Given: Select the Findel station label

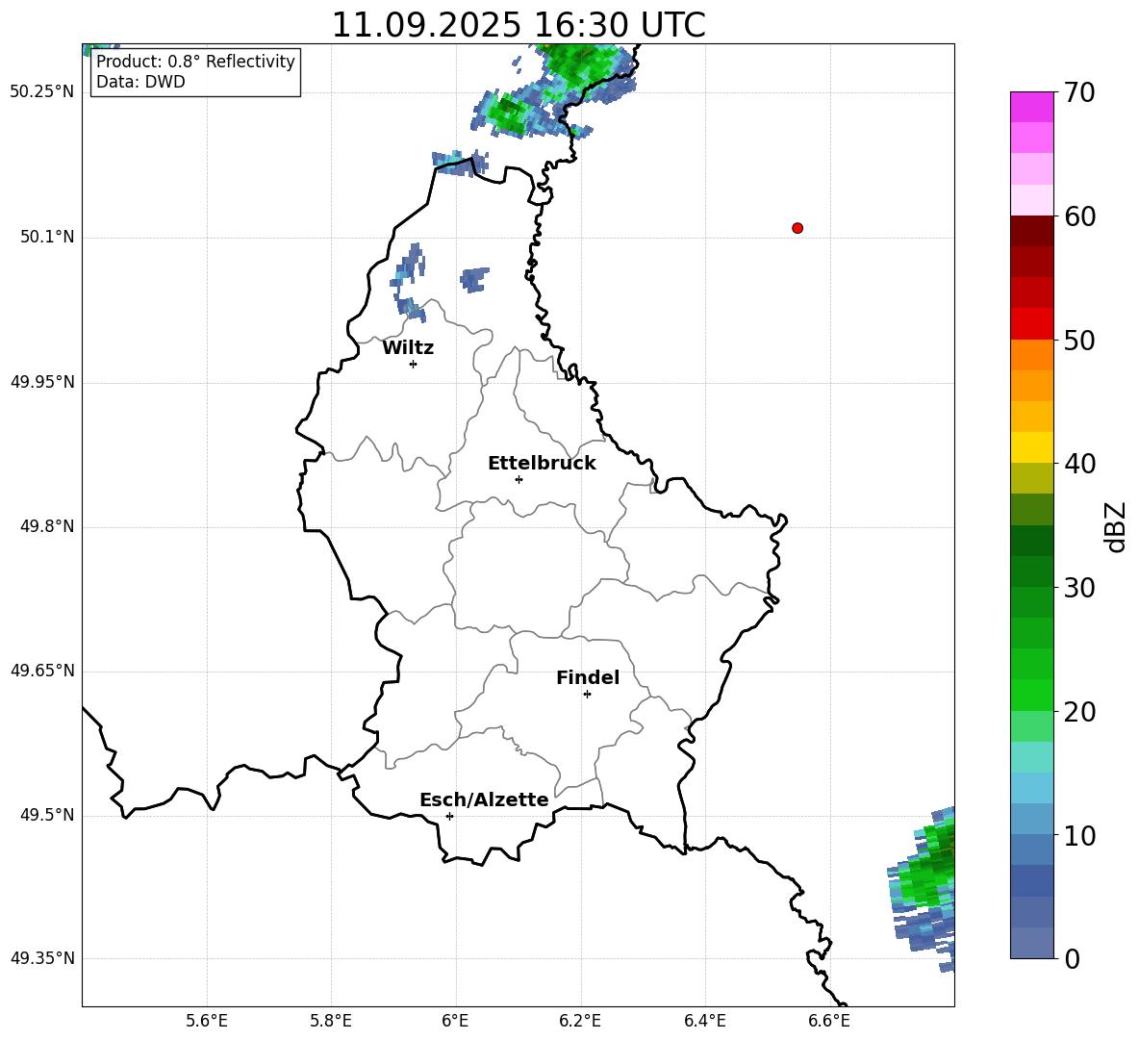Looking at the screenshot, I should (x=588, y=677).
